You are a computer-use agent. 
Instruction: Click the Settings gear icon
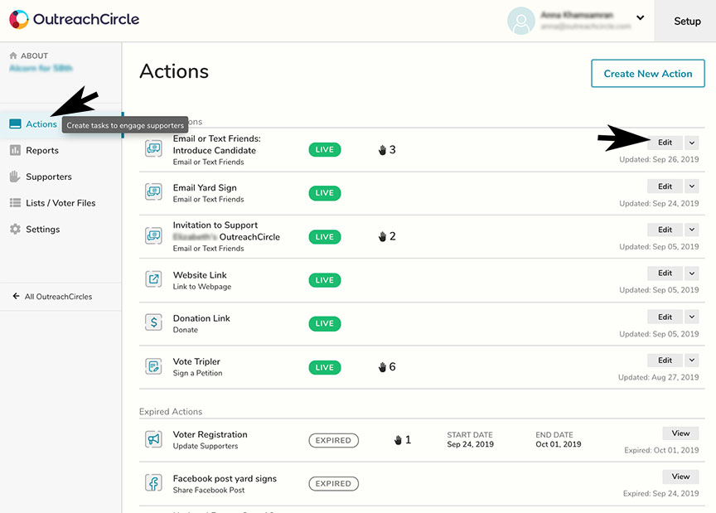coord(15,229)
